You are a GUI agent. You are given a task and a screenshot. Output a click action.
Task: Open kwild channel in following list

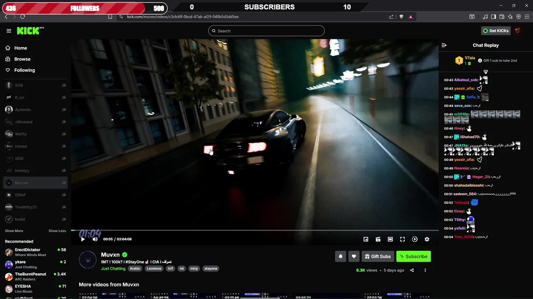[x=35, y=219]
